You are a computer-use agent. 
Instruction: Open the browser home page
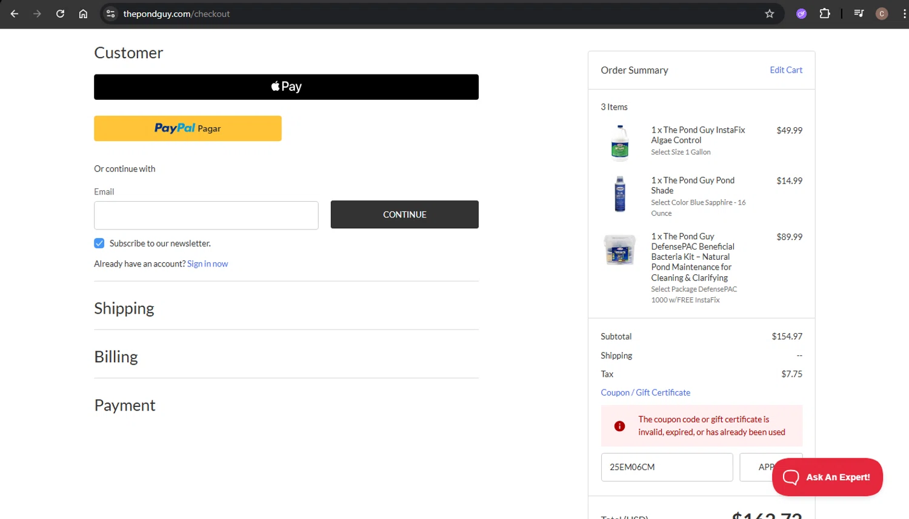(x=83, y=13)
